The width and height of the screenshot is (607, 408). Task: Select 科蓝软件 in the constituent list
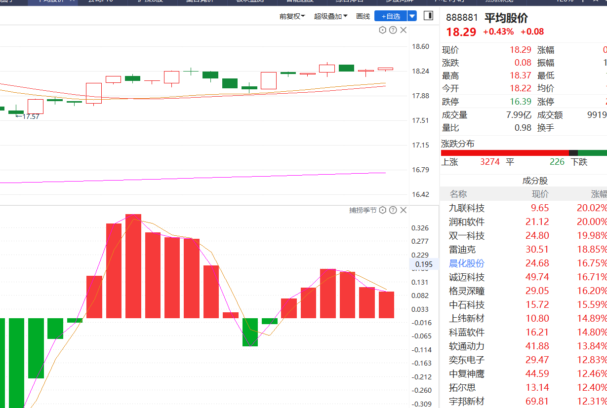[467, 333]
